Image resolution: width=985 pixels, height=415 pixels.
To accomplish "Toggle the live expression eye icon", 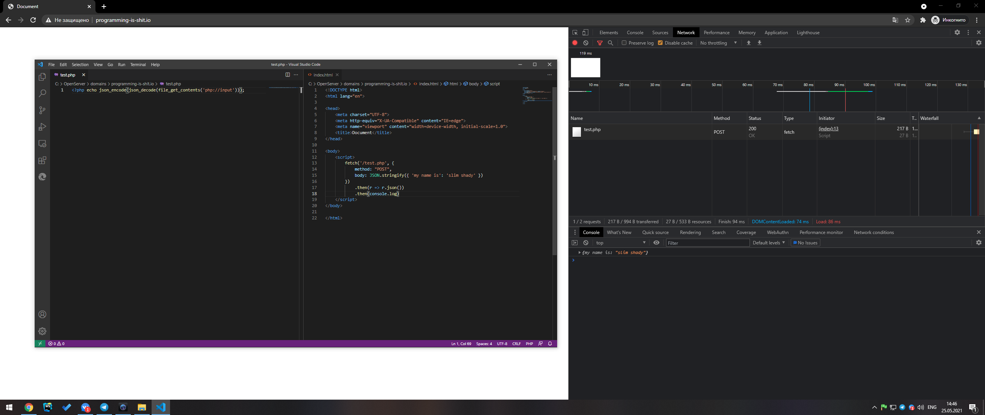I will 656,243.
